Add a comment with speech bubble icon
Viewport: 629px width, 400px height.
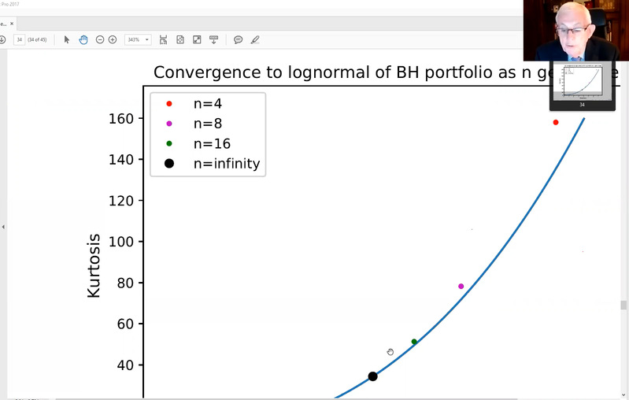pos(239,39)
